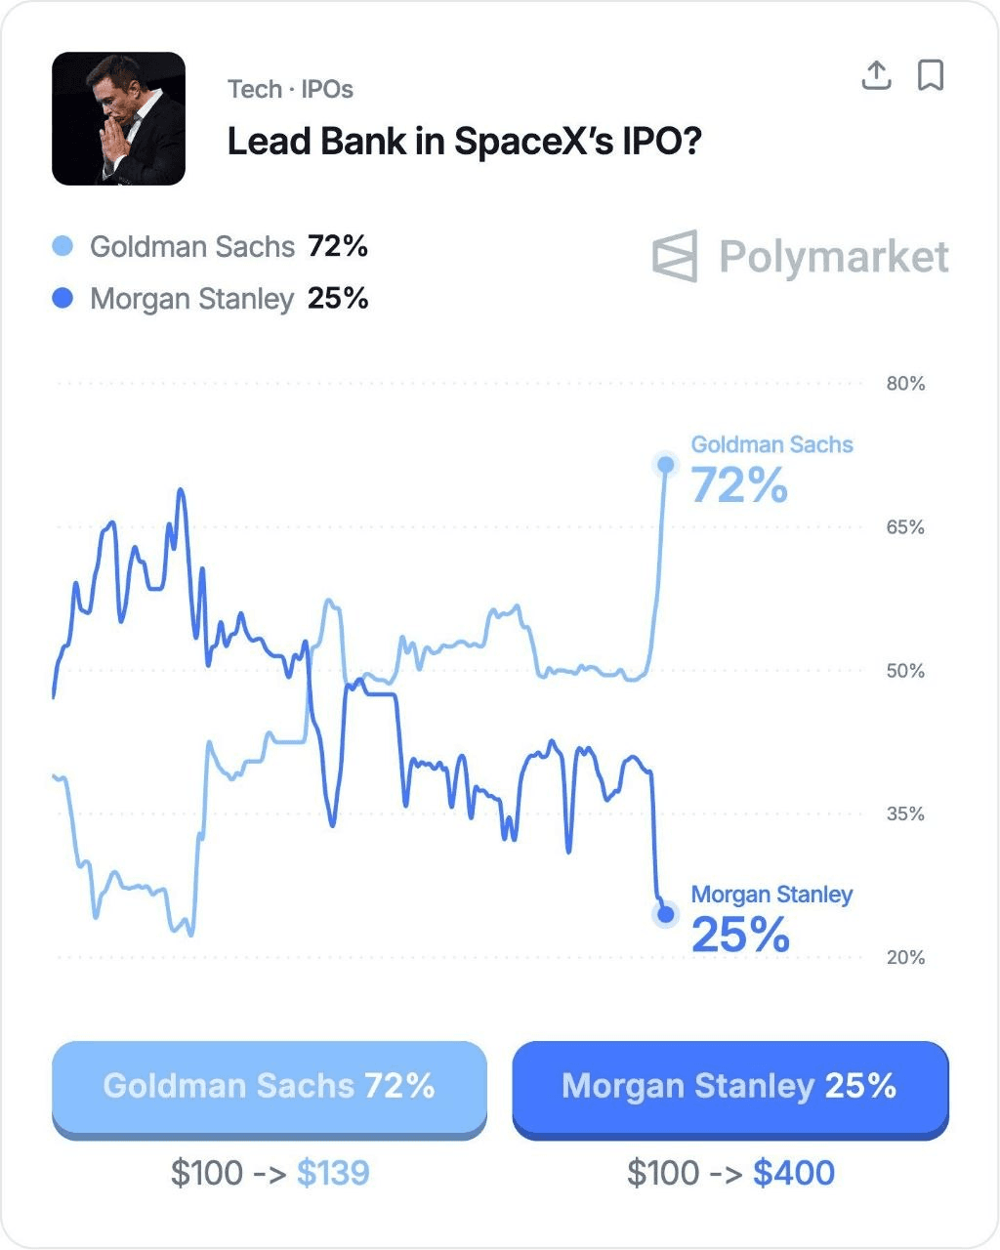Open the IPOs category link
Viewport: 1000px width, 1250px height.
pyautogui.click(x=327, y=90)
